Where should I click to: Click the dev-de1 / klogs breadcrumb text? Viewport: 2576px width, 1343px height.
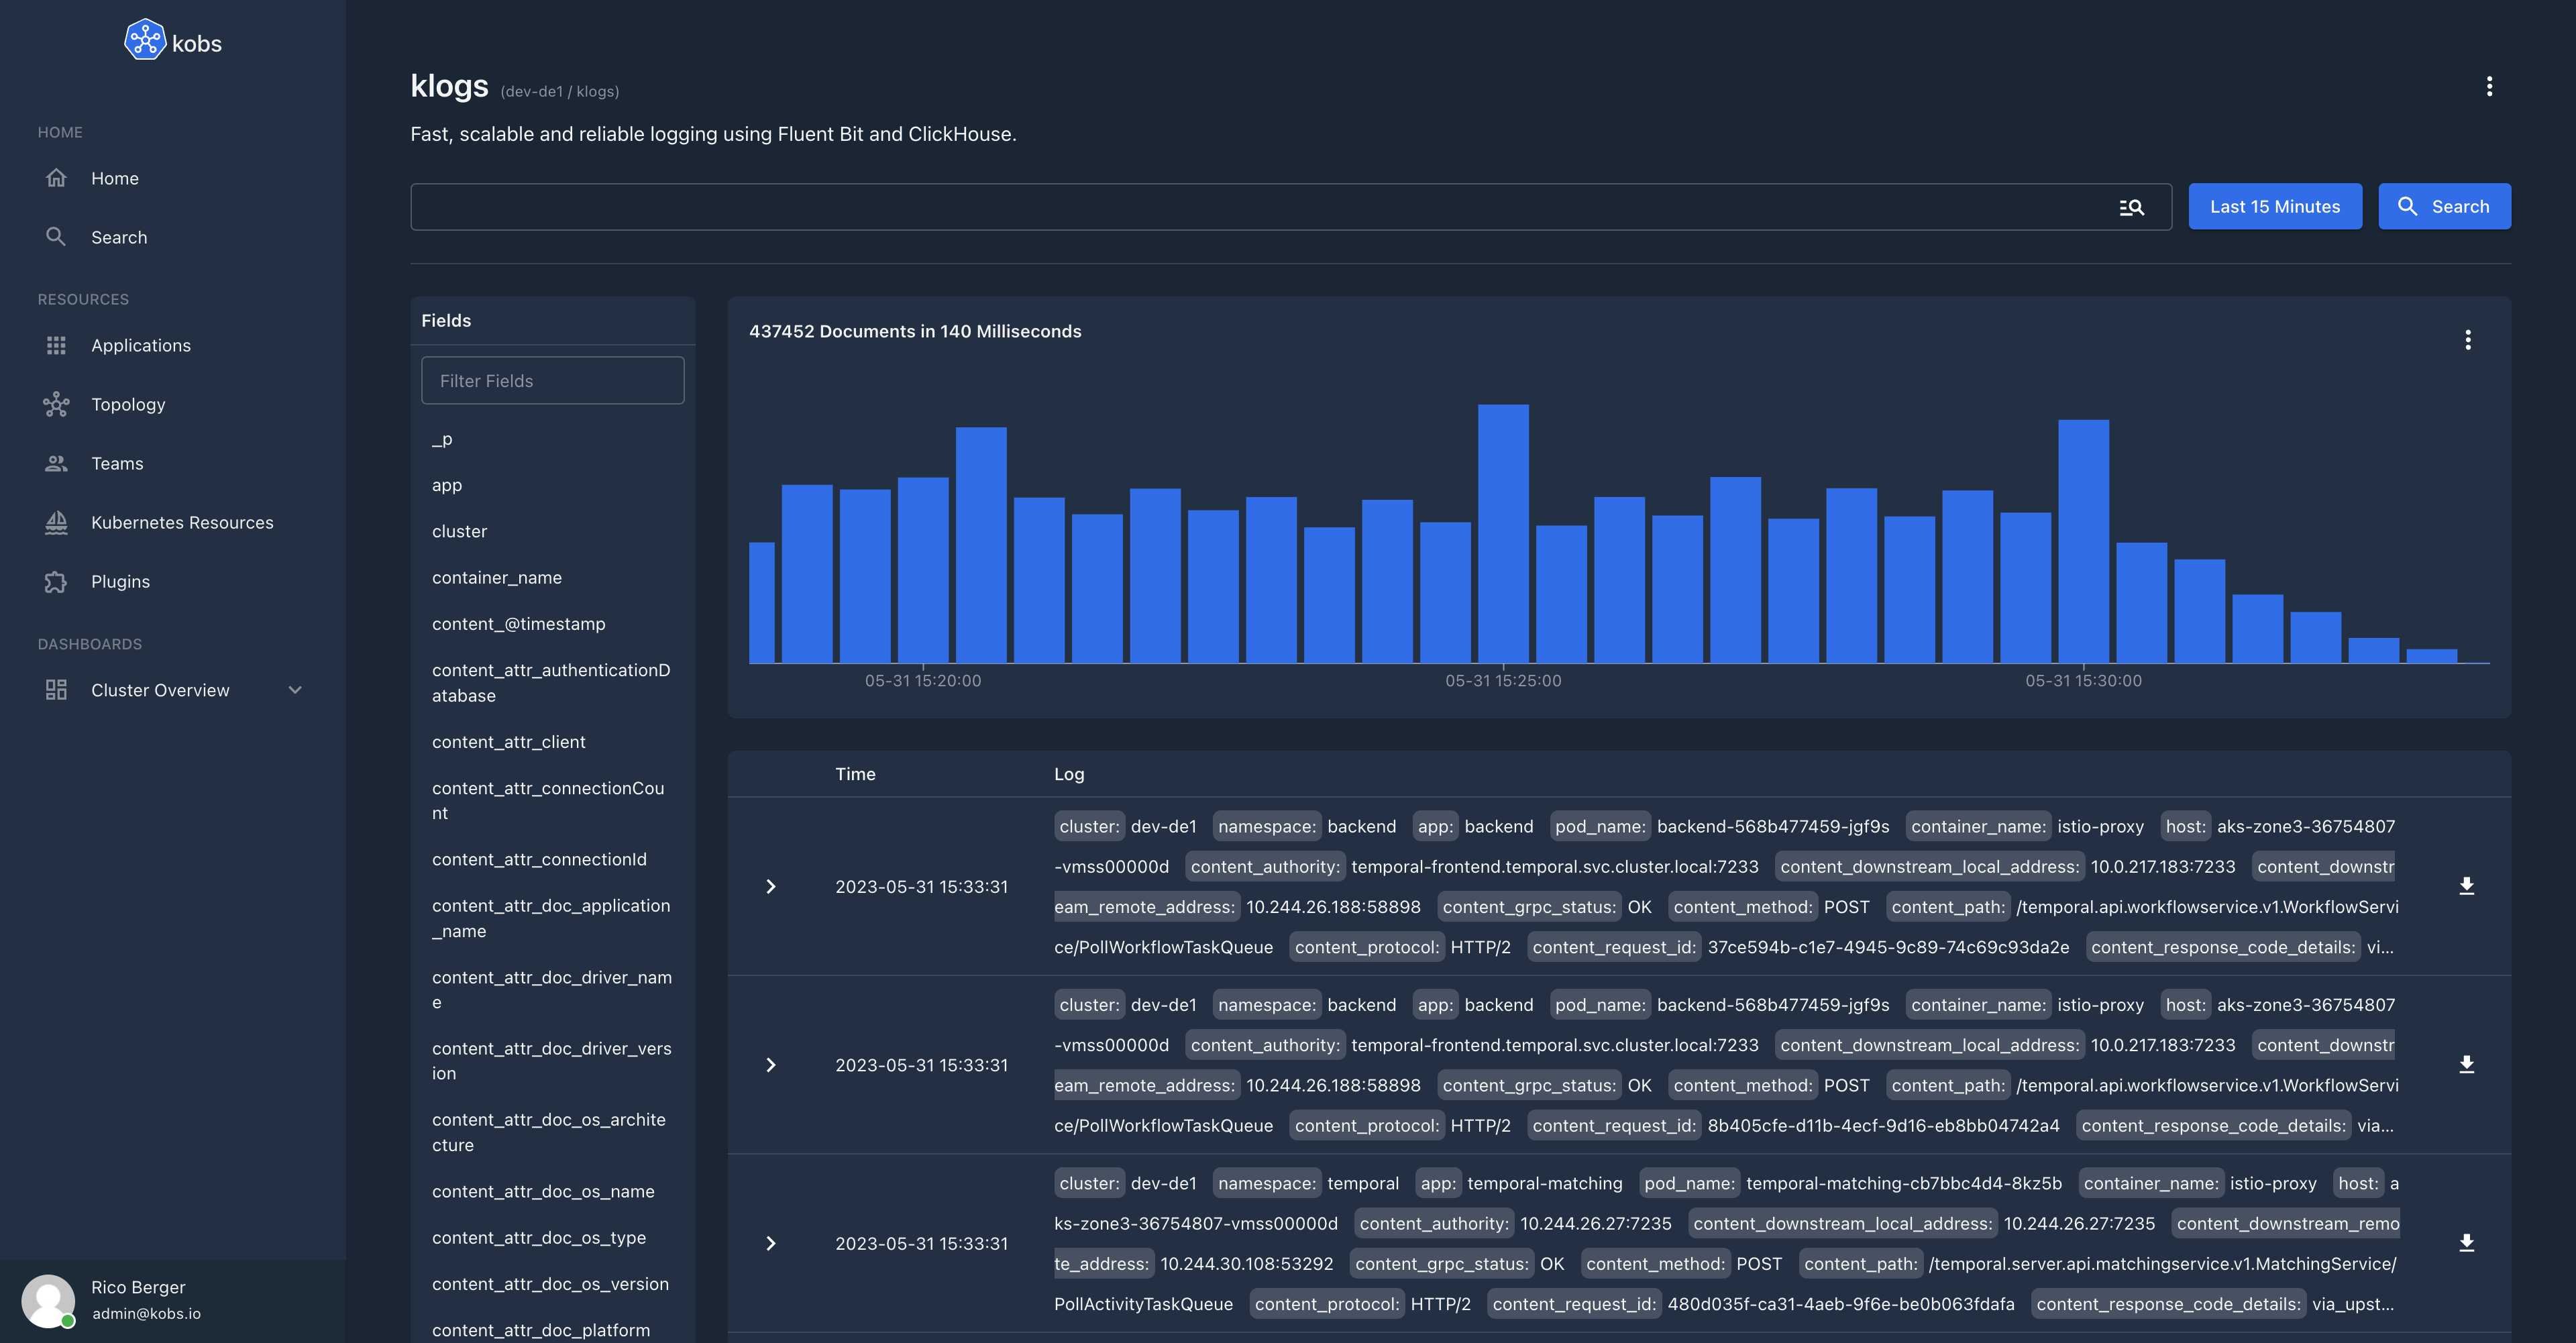559,91
